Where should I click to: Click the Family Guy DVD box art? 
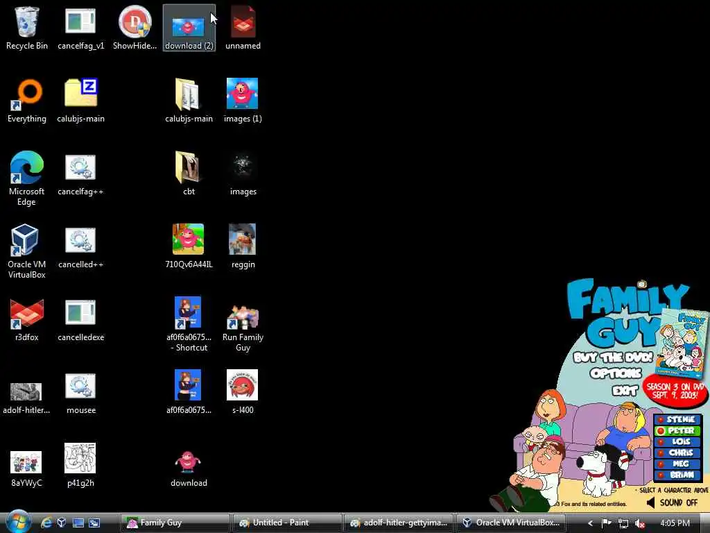point(682,343)
